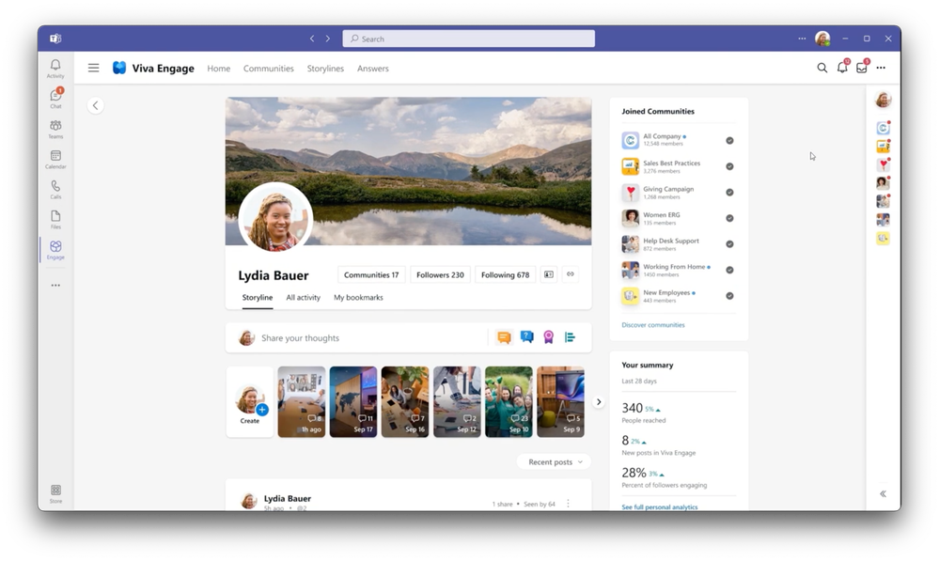Toggle joined checkmark for Giving Campaign
Screen dimensions: 939x561
(x=729, y=193)
